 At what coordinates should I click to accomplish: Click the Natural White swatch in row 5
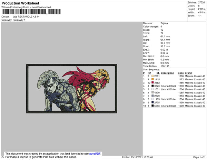click(152, 89)
